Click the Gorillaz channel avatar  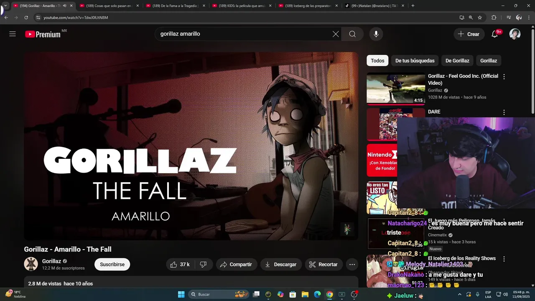pyautogui.click(x=31, y=264)
